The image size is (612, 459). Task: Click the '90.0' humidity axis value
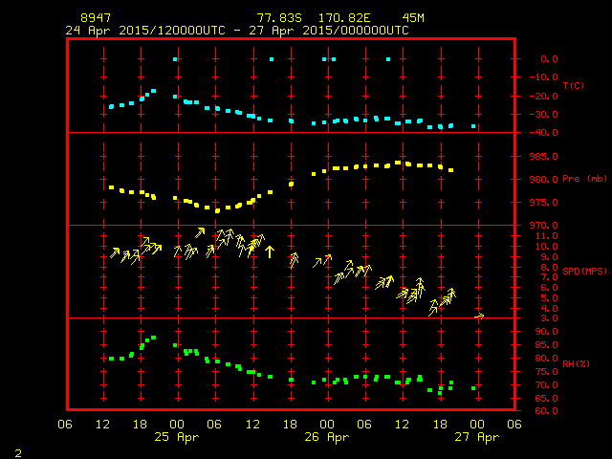(547, 332)
